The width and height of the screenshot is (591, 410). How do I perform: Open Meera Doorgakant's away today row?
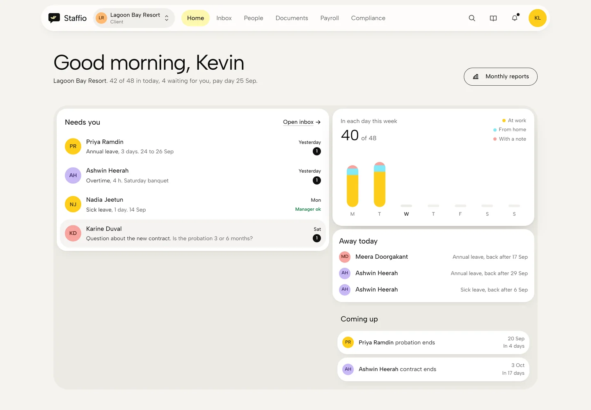(433, 257)
